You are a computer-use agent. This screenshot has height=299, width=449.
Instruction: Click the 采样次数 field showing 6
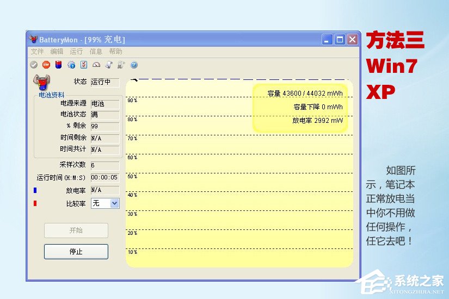[105, 166]
